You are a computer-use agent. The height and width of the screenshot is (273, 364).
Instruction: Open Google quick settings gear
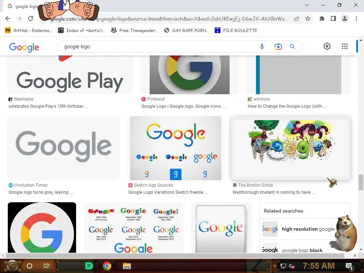pos(327,46)
